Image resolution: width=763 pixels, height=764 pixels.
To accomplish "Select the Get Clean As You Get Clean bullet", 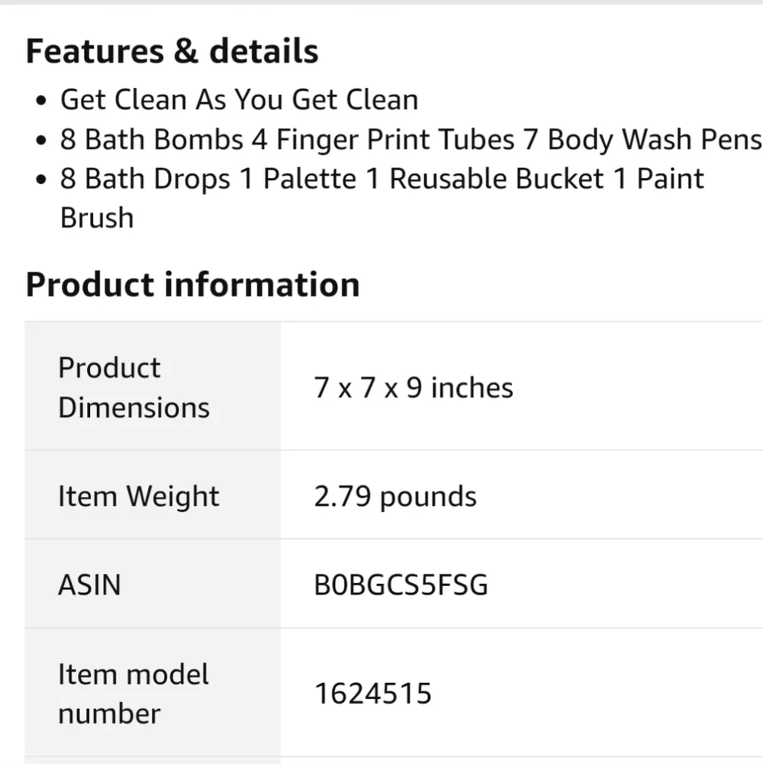I will pos(240,100).
